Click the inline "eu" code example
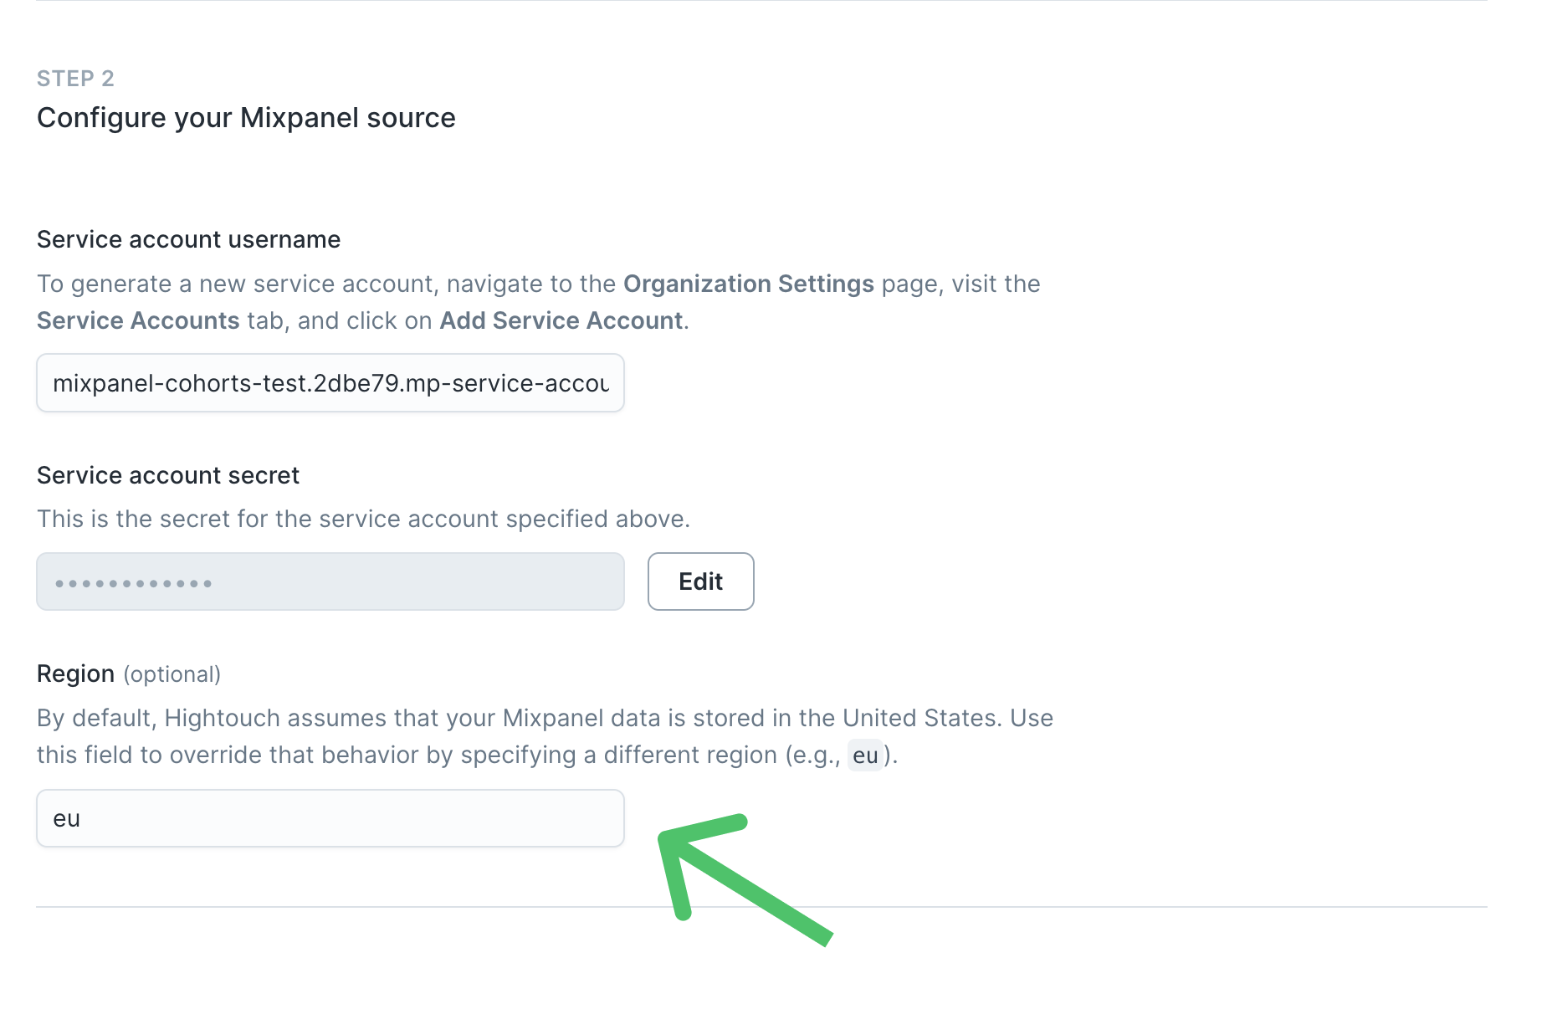 pos(865,755)
